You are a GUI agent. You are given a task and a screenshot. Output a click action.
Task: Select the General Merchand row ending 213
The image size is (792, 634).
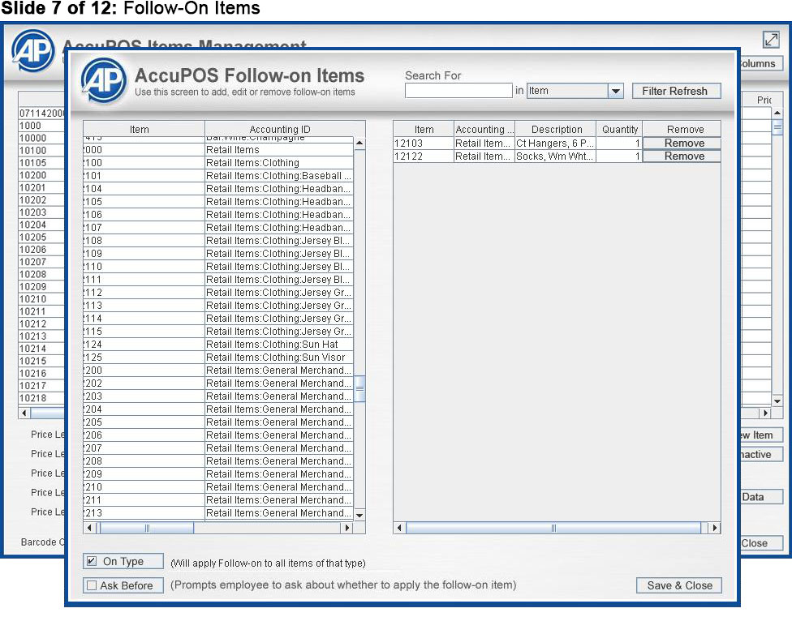[x=218, y=513]
